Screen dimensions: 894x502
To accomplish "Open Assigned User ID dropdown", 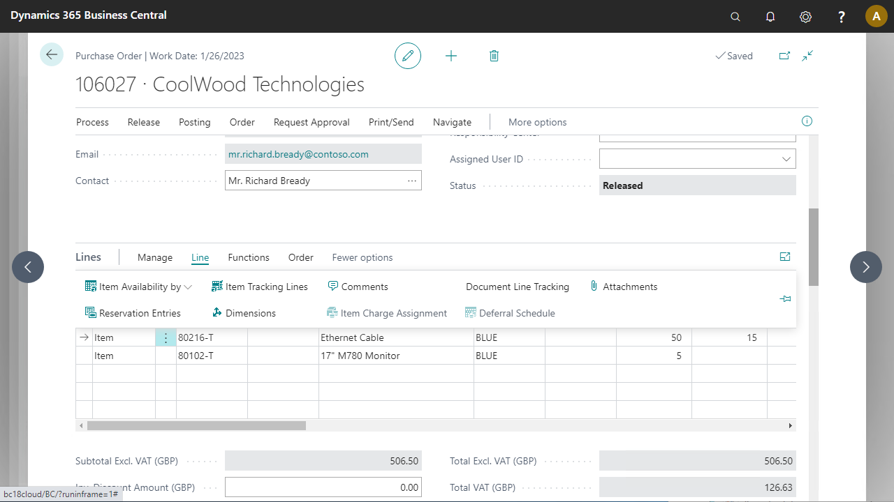I will (x=786, y=159).
